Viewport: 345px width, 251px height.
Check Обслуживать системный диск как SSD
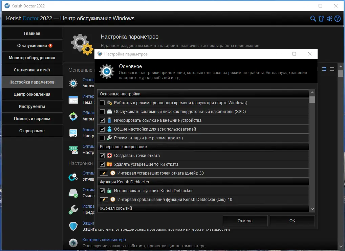pos(102,111)
